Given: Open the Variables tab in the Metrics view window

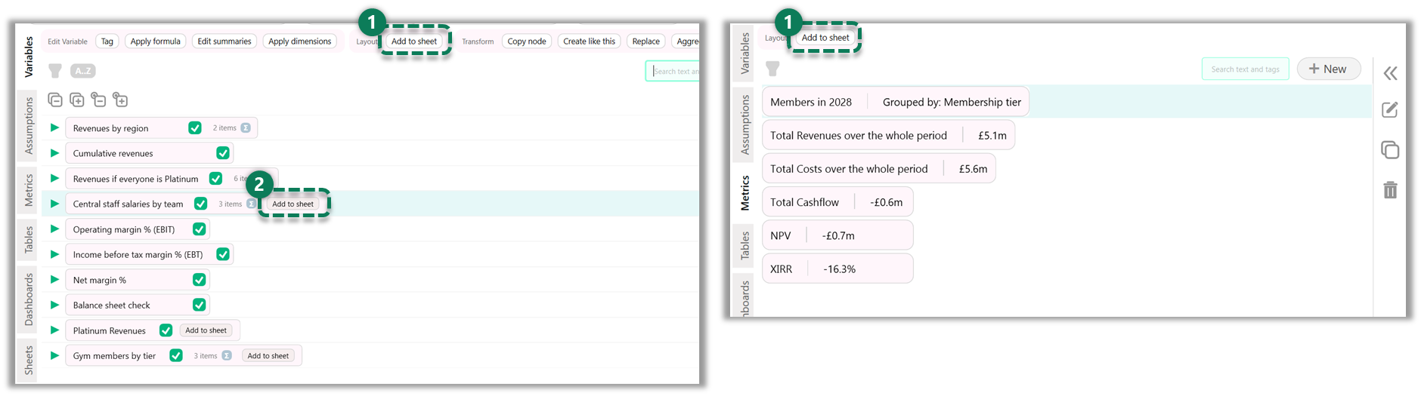Looking at the screenshot, I should click(745, 54).
